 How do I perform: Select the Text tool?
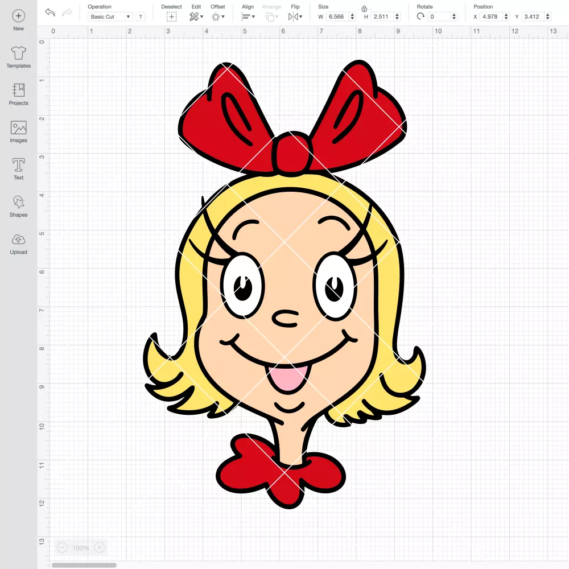point(19,169)
